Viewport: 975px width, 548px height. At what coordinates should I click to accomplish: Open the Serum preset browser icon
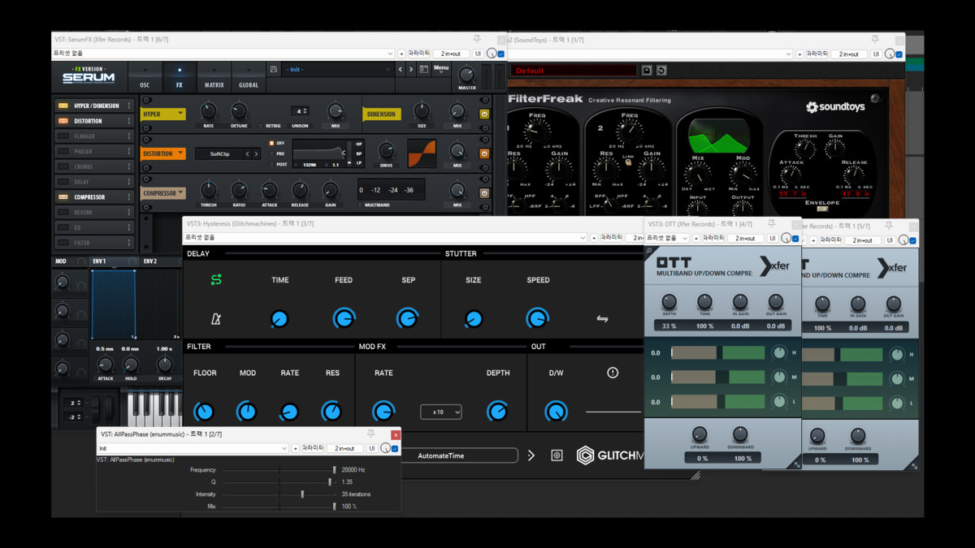pyautogui.click(x=424, y=70)
